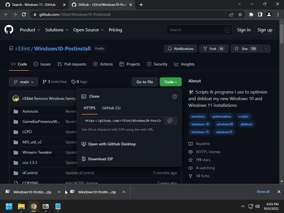This screenshot has width=284, height=213.
Task: Click the clone URL text field
Action: 123,121
